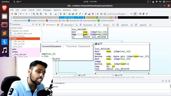
Task: Click the Save database floppy icon
Action: (15, 14)
